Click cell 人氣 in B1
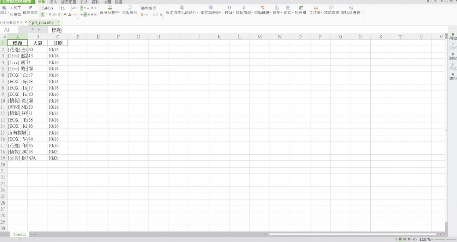The image size is (457, 242). 37,43
